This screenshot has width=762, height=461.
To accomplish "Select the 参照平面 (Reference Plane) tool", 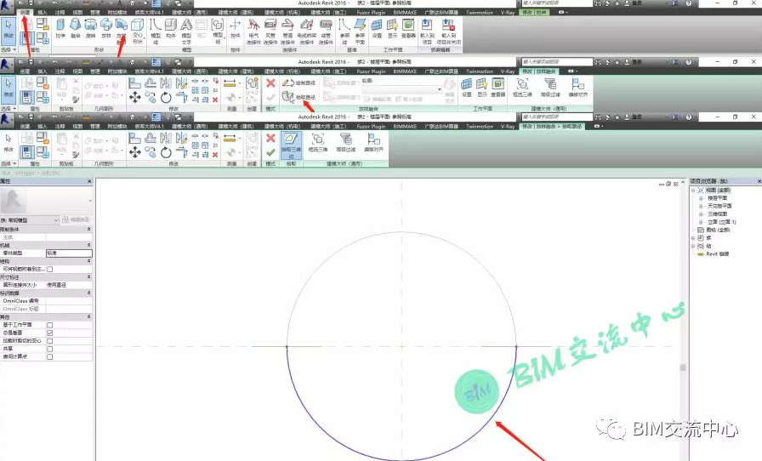I will pyautogui.click(x=360, y=31).
